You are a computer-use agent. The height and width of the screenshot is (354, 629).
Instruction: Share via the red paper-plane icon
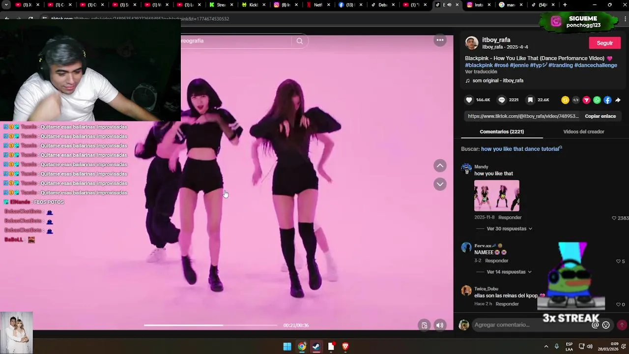pyautogui.click(x=586, y=100)
